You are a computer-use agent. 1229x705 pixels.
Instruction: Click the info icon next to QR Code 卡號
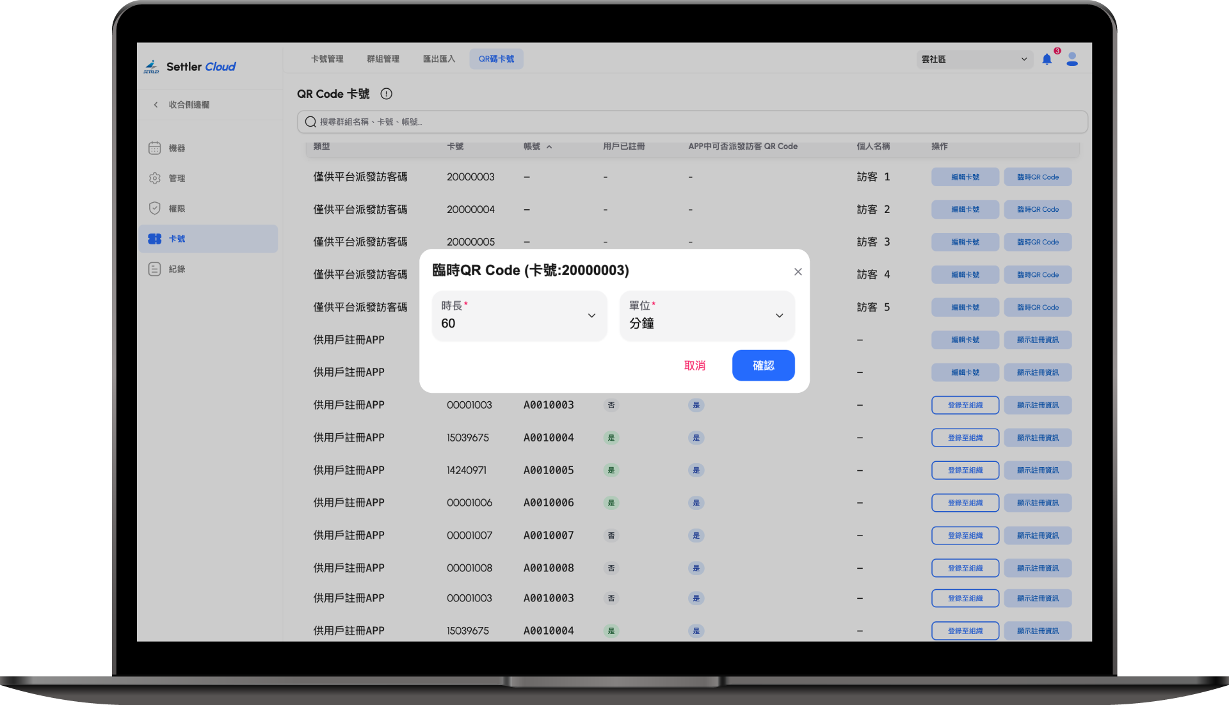pyautogui.click(x=386, y=94)
